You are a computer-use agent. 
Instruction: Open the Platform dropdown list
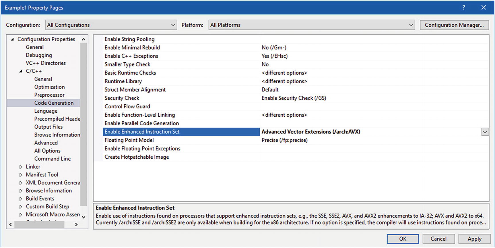[411, 25]
